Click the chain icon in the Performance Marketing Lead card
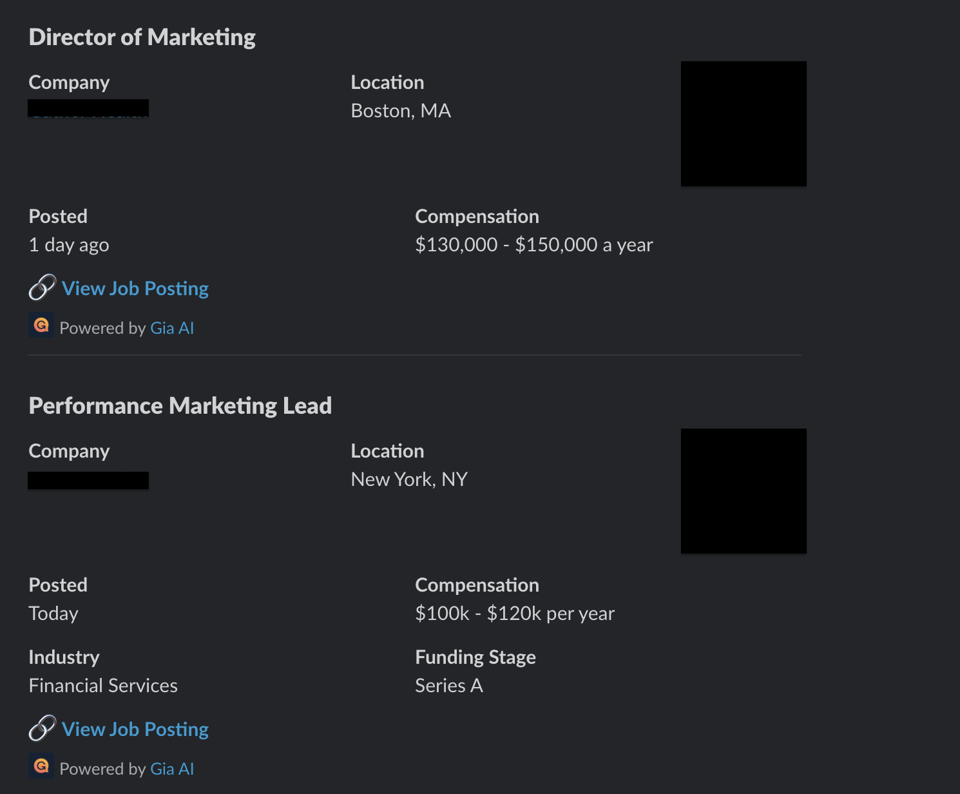 coord(43,728)
